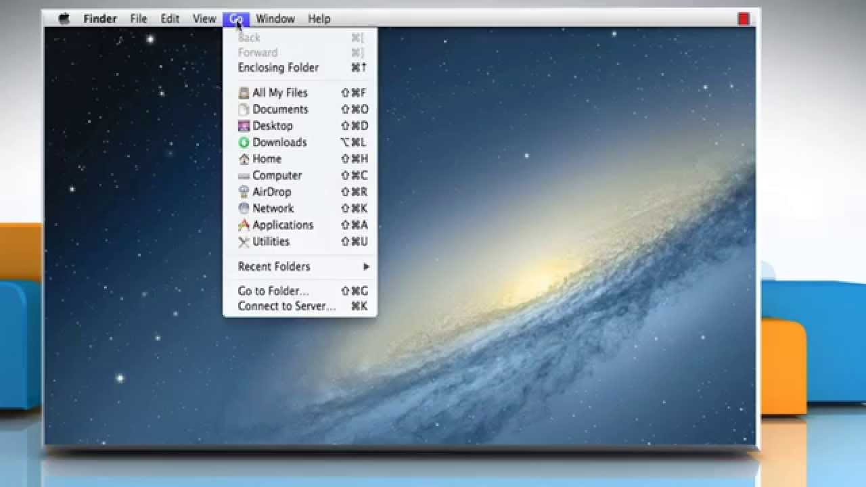The width and height of the screenshot is (866, 487).
Task: Select the Home label
Action: (x=267, y=159)
